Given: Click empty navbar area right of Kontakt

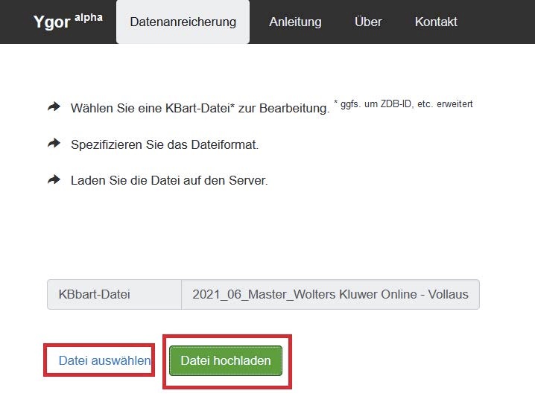Looking at the screenshot, I should pyautogui.click(x=499, y=22).
